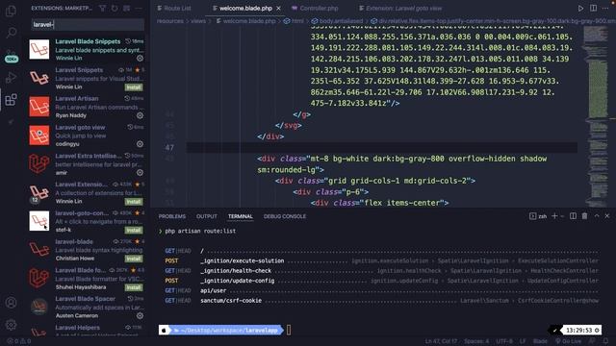Install the Laravel Blade formatter extension
Viewport: 616px width, 346px height.
pos(134,287)
